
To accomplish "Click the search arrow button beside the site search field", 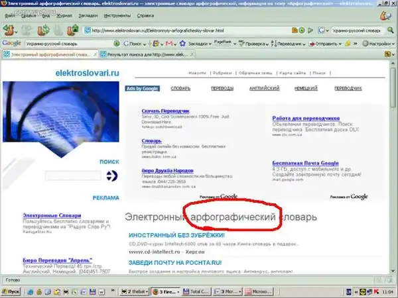I will 111,175.
